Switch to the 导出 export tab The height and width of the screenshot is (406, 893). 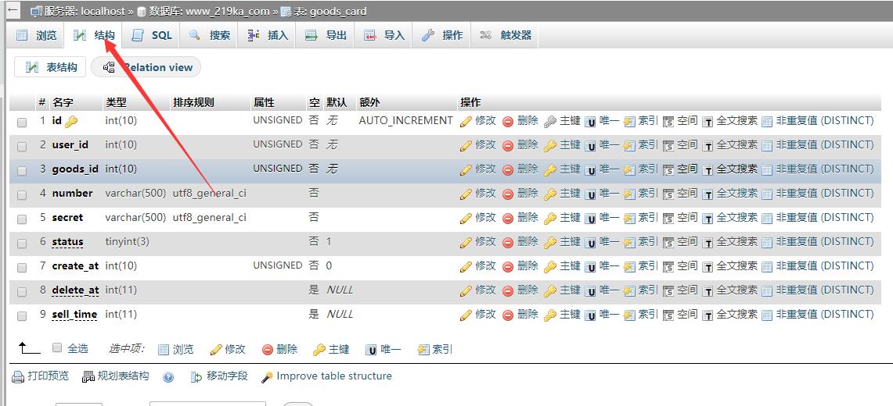(x=326, y=35)
